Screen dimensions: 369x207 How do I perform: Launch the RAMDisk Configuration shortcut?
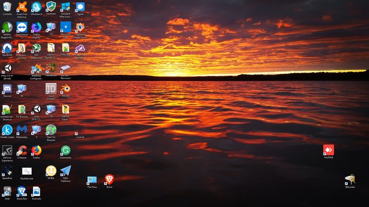point(36,69)
